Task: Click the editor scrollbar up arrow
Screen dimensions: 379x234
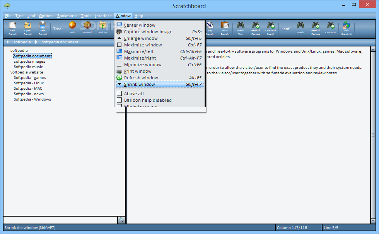Action: 373,49
